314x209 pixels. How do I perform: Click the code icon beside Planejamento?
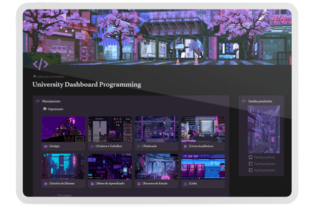(37, 101)
